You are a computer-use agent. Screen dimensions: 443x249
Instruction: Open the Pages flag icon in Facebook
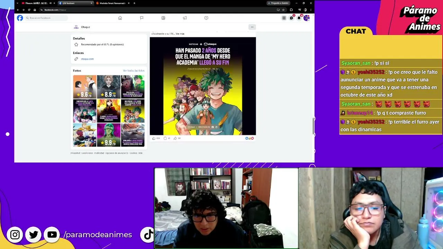pyautogui.click(x=142, y=18)
